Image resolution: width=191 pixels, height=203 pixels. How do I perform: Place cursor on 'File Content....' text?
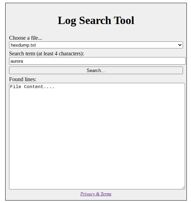32,87
